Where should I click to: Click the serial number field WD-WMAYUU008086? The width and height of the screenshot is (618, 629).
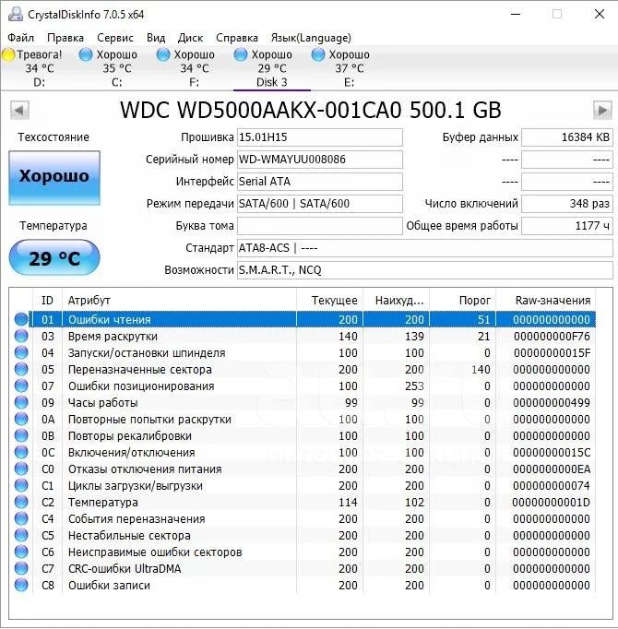320,160
